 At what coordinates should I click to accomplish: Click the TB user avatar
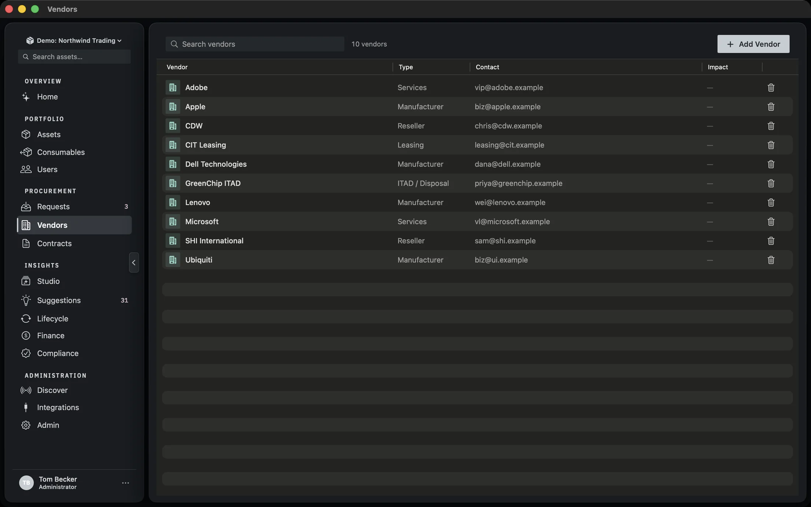tap(26, 483)
